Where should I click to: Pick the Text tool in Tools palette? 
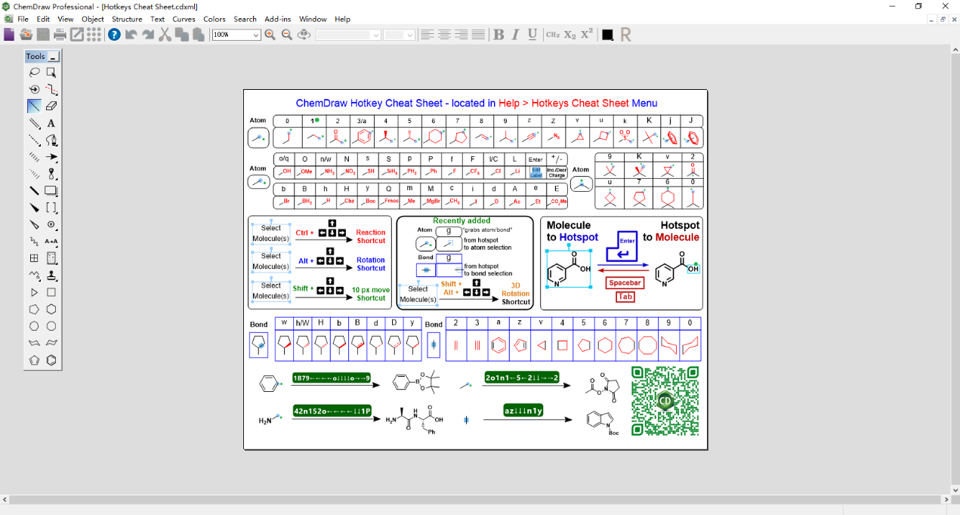[x=51, y=123]
